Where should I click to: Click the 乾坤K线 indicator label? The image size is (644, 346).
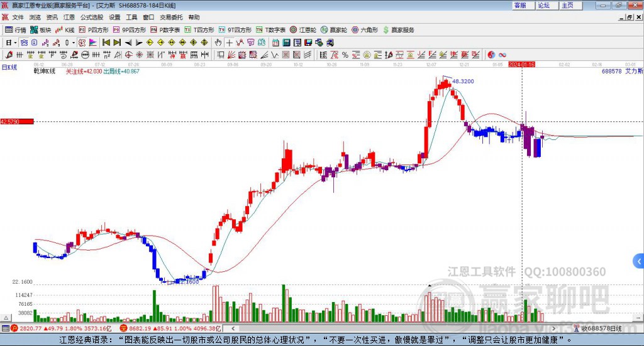tap(45, 72)
